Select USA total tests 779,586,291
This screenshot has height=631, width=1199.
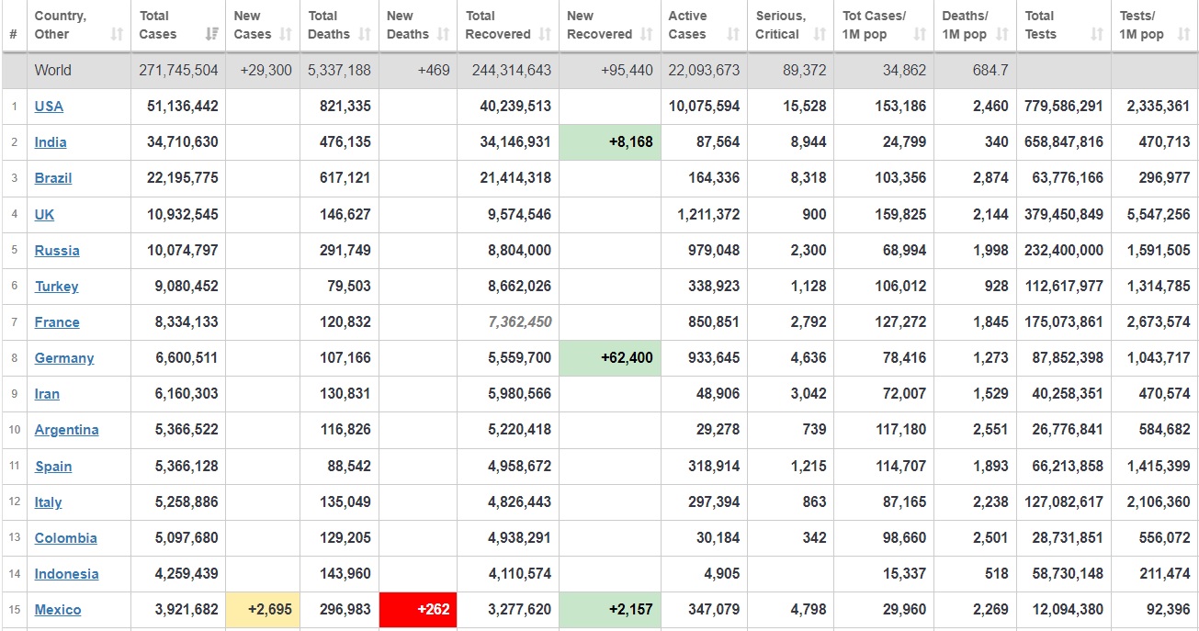[1064, 107]
